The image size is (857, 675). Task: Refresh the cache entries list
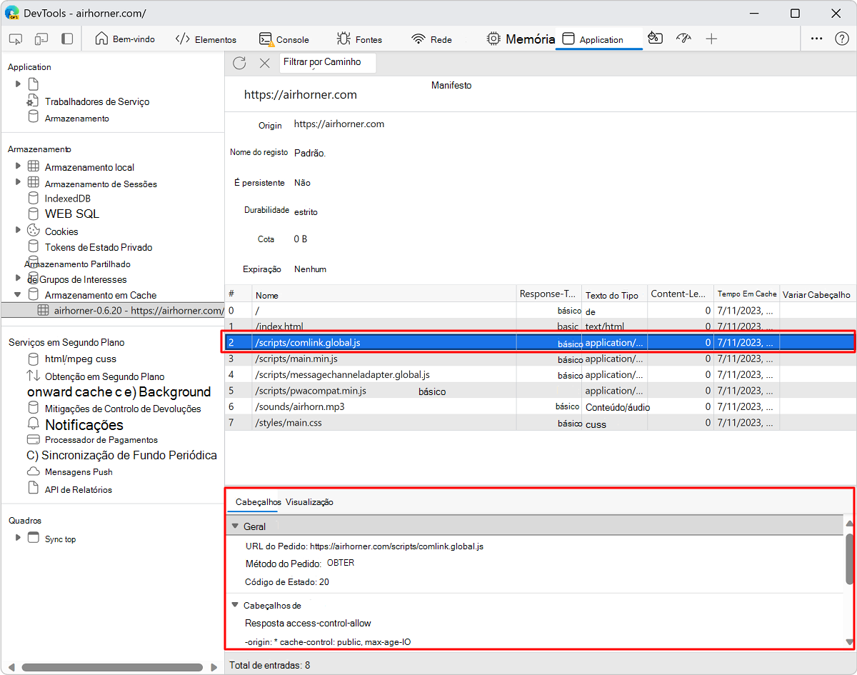tap(239, 63)
